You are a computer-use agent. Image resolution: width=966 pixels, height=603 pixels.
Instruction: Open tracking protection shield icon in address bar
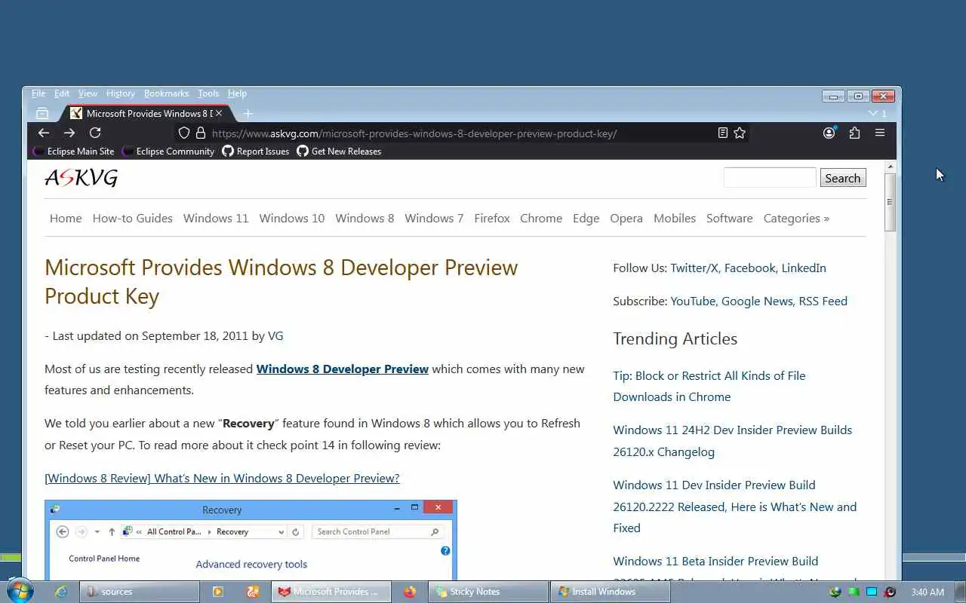point(184,133)
